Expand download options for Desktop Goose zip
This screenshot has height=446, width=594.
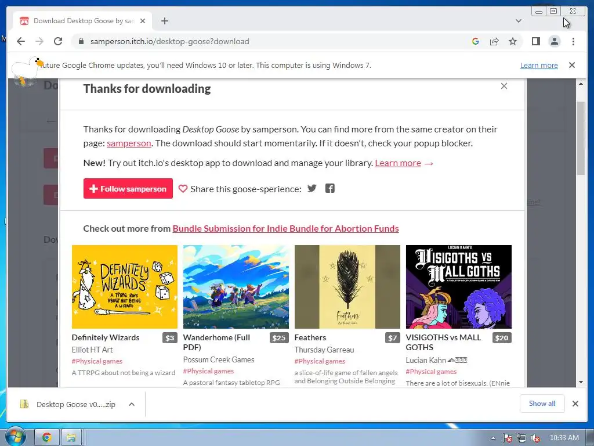coord(132,404)
